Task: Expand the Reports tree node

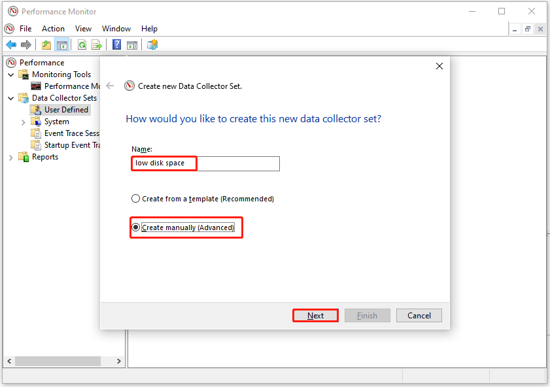Action: 11,157
